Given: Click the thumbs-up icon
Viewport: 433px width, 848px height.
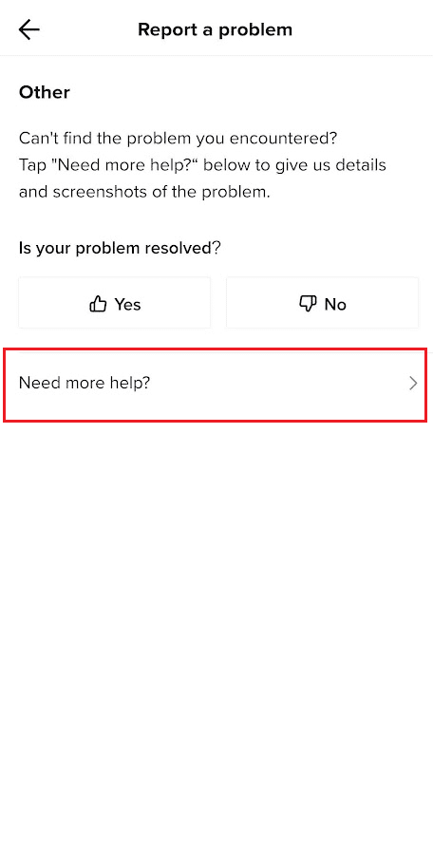Looking at the screenshot, I should (x=98, y=305).
